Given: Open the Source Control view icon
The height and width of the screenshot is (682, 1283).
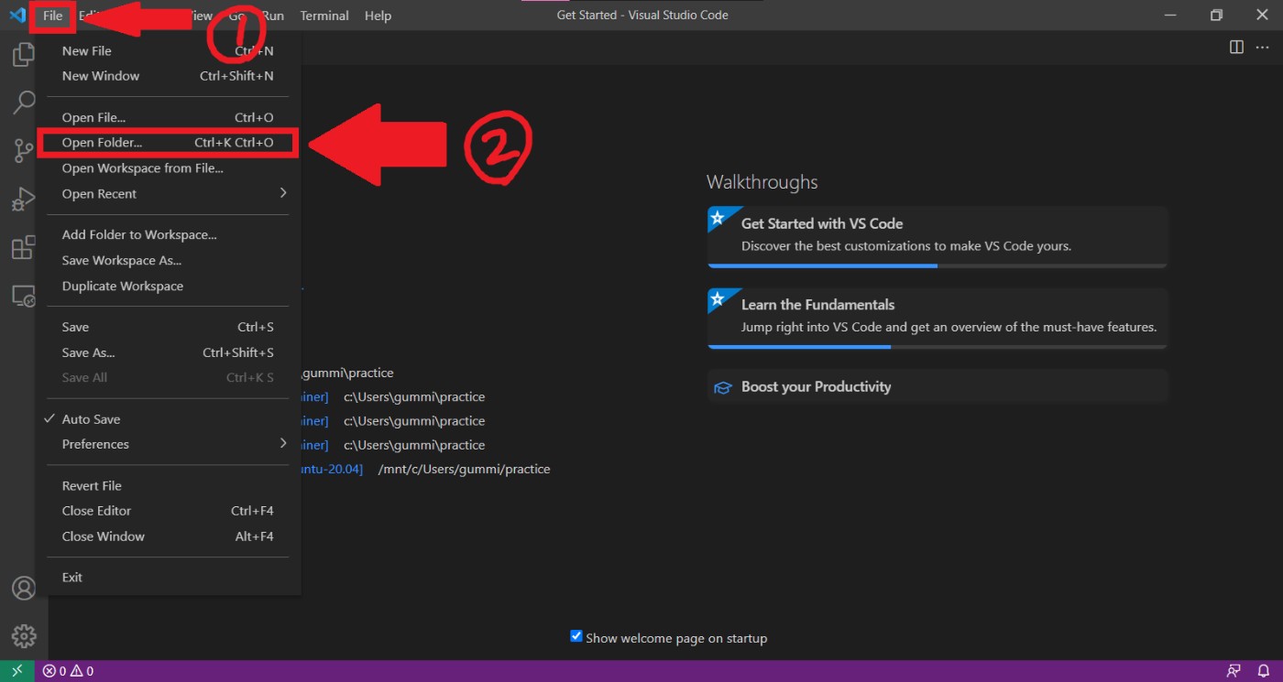Looking at the screenshot, I should click(24, 151).
